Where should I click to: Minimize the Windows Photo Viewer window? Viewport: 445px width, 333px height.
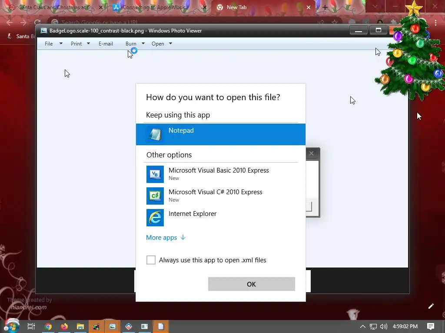coord(359,30)
